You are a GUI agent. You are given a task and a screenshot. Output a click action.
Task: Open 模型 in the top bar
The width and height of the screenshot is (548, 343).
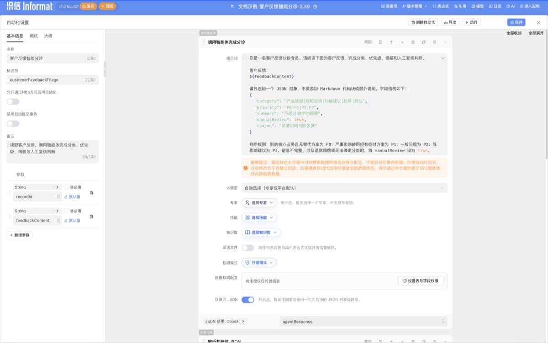pos(477,6)
